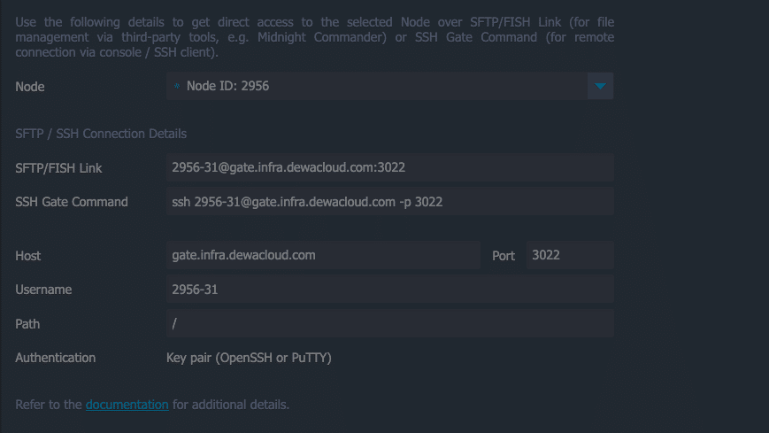Click the SFTP/FISH Link label
769x433 pixels.
[x=58, y=168]
